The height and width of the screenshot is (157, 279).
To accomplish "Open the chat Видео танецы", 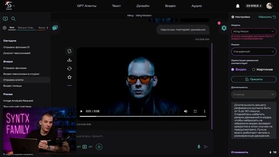I will [x=13, y=86].
